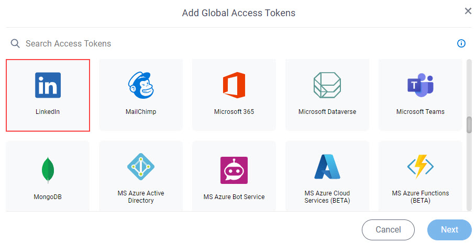Viewport: 476px width, 244px height.
Task: Select the MS Azure Bot Service robot icon
Action: pyautogui.click(x=234, y=170)
